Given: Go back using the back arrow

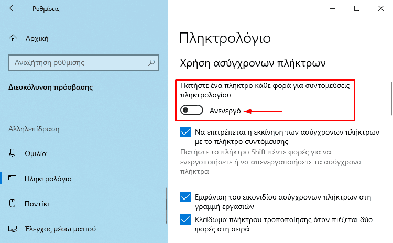Looking at the screenshot, I should (13, 8).
